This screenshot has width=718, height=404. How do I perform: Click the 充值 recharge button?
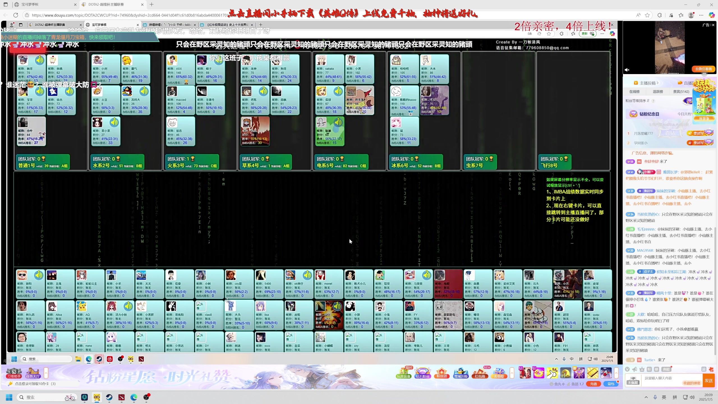pos(593,384)
